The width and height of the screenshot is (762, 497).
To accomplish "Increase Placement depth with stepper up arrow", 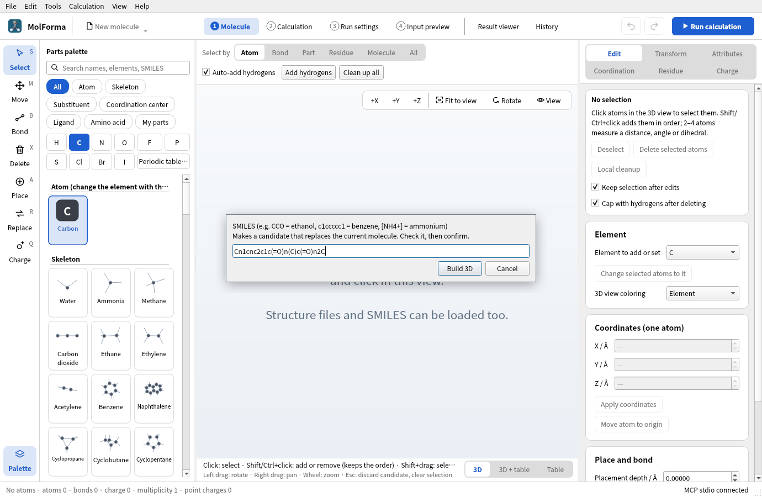I will pyautogui.click(x=735, y=475).
